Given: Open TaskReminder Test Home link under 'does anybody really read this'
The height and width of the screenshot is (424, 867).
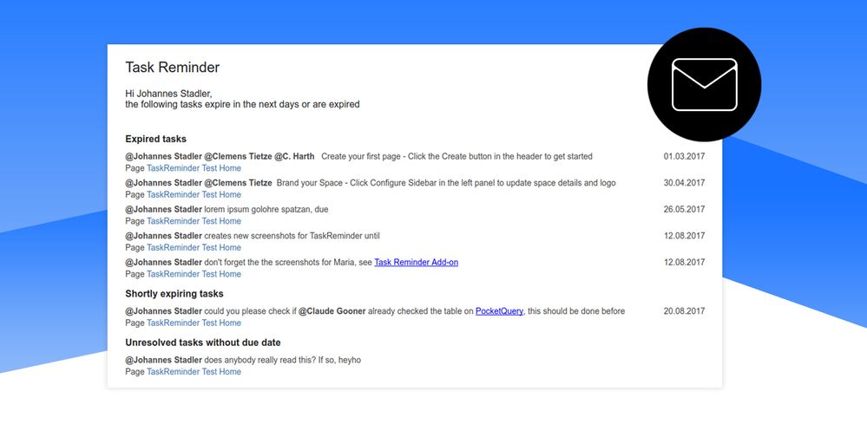Looking at the screenshot, I should (194, 372).
